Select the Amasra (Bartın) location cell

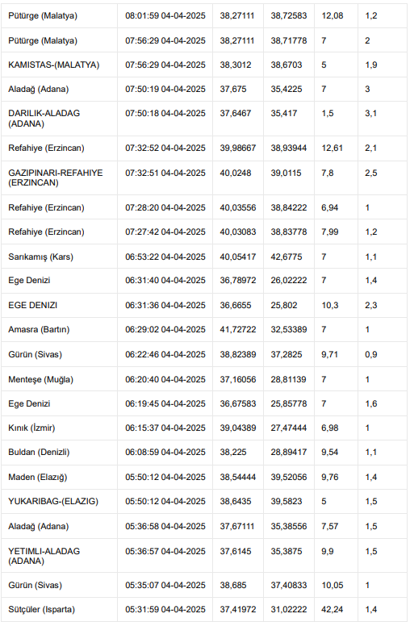59,330
